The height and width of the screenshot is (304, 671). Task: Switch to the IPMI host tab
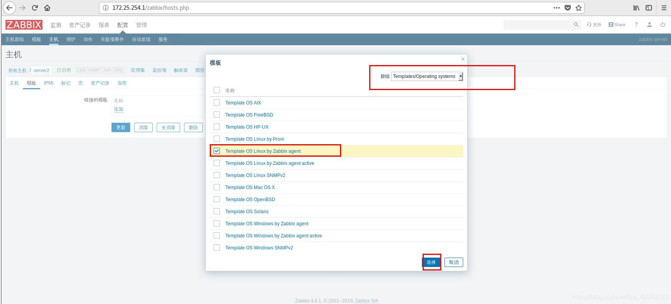(x=49, y=83)
